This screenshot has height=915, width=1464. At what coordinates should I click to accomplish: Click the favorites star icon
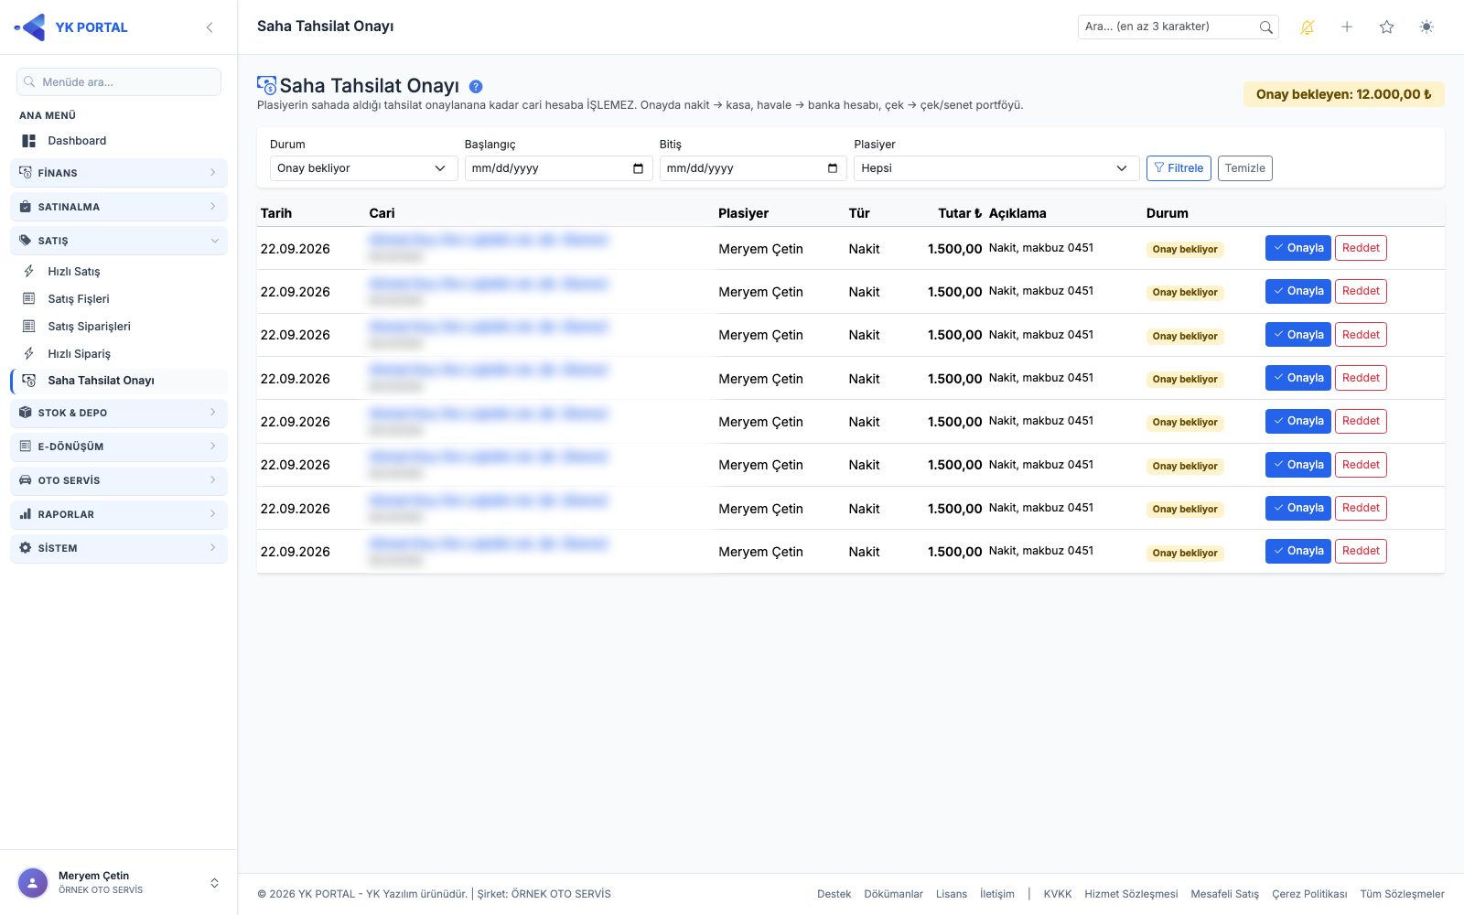pos(1386,27)
